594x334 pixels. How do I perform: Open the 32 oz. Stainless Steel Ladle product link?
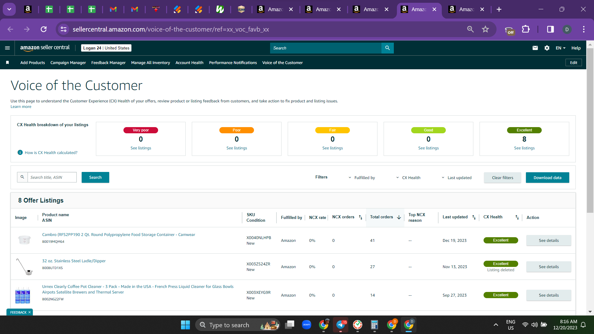74,261
